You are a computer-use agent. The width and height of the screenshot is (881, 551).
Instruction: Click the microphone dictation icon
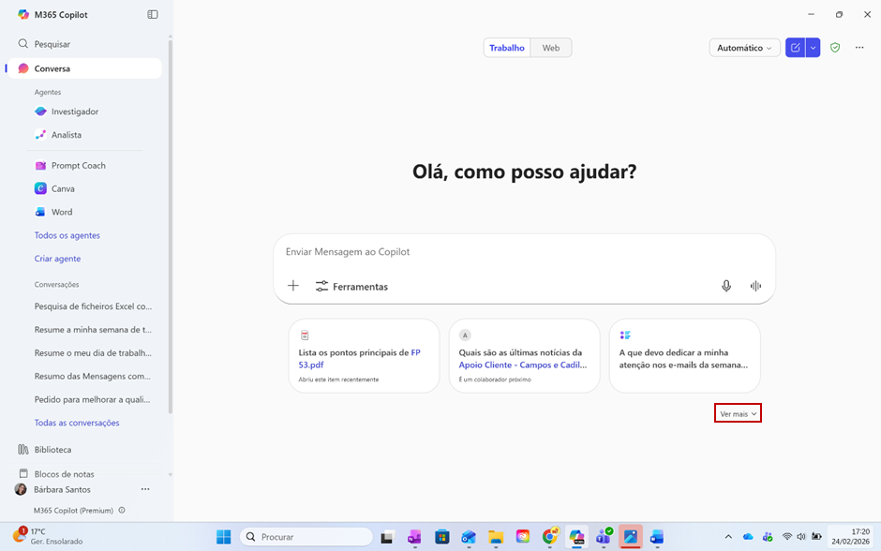[725, 286]
